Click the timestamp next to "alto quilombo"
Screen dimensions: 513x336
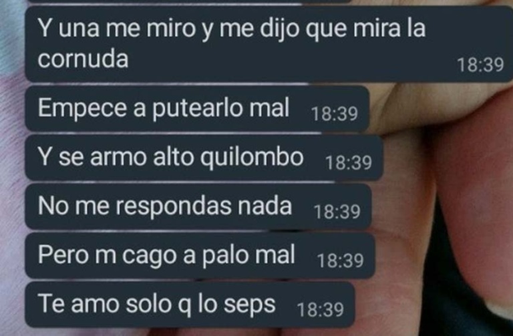pyautogui.click(x=349, y=162)
